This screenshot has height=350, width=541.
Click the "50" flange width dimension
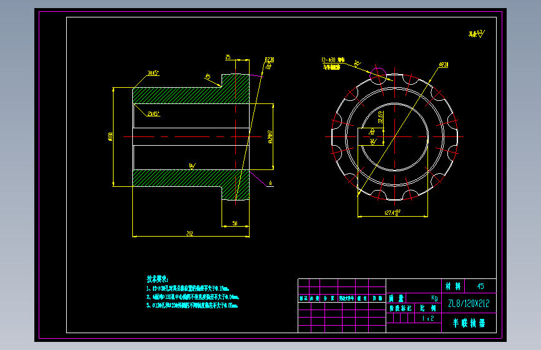coord(235,223)
